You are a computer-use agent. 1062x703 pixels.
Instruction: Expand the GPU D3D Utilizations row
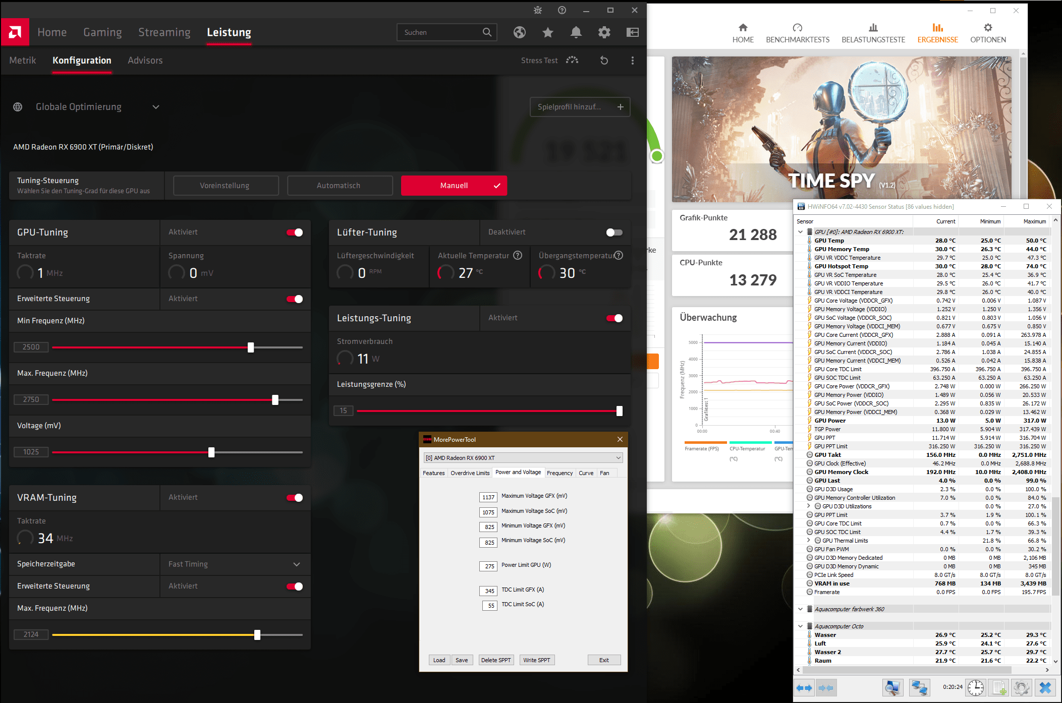809,506
